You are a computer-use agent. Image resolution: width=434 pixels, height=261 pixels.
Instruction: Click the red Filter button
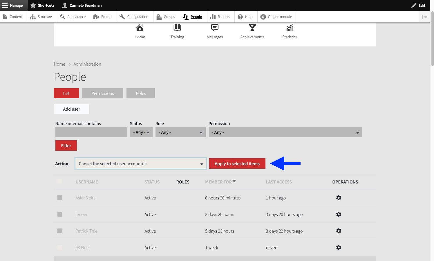click(66, 145)
